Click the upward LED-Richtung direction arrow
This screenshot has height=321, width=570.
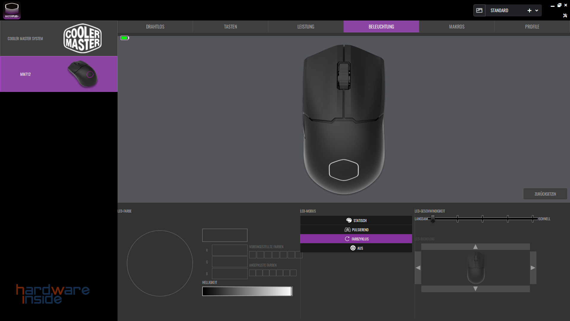pos(475,246)
